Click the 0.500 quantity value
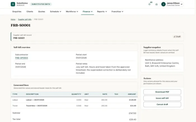 (79, 106)
